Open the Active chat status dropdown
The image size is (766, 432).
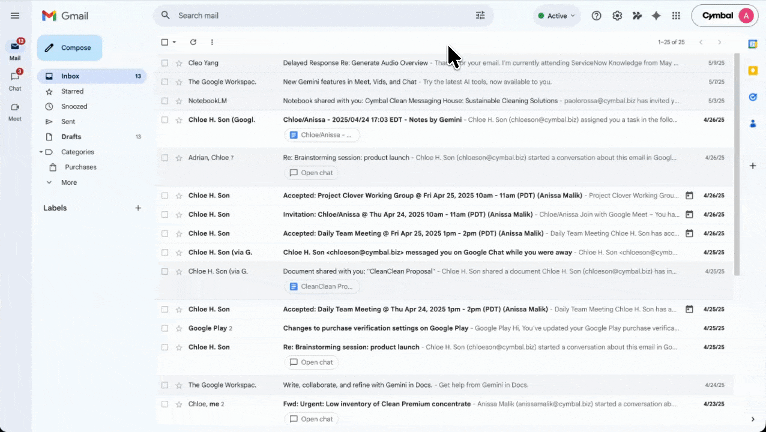[x=556, y=16]
